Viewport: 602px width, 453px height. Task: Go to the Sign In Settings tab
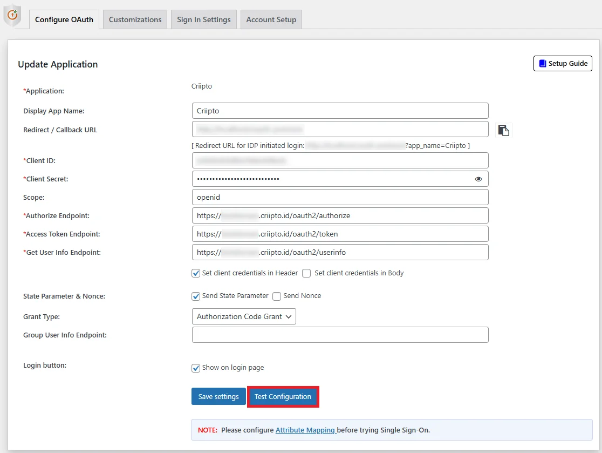[x=203, y=19]
